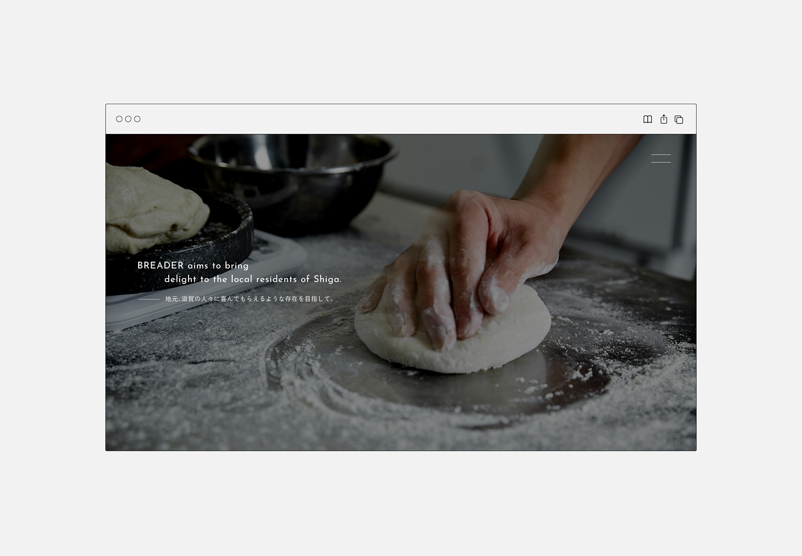The width and height of the screenshot is (802, 556).
Task: Click "delight to the local residents of Shiga."
Action: (x=253, y=279)
